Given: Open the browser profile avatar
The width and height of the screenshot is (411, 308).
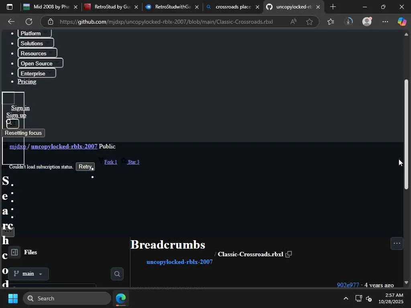Looking at the screenshot, I should click(367, 22).
